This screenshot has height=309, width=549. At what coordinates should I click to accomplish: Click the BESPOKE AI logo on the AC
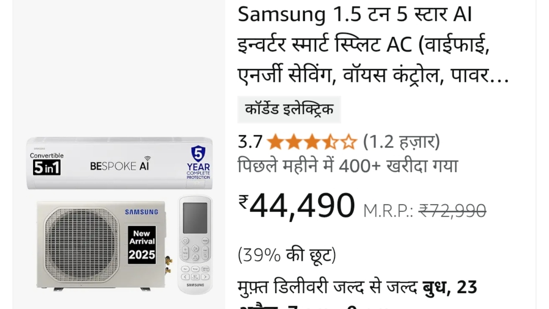121,166
